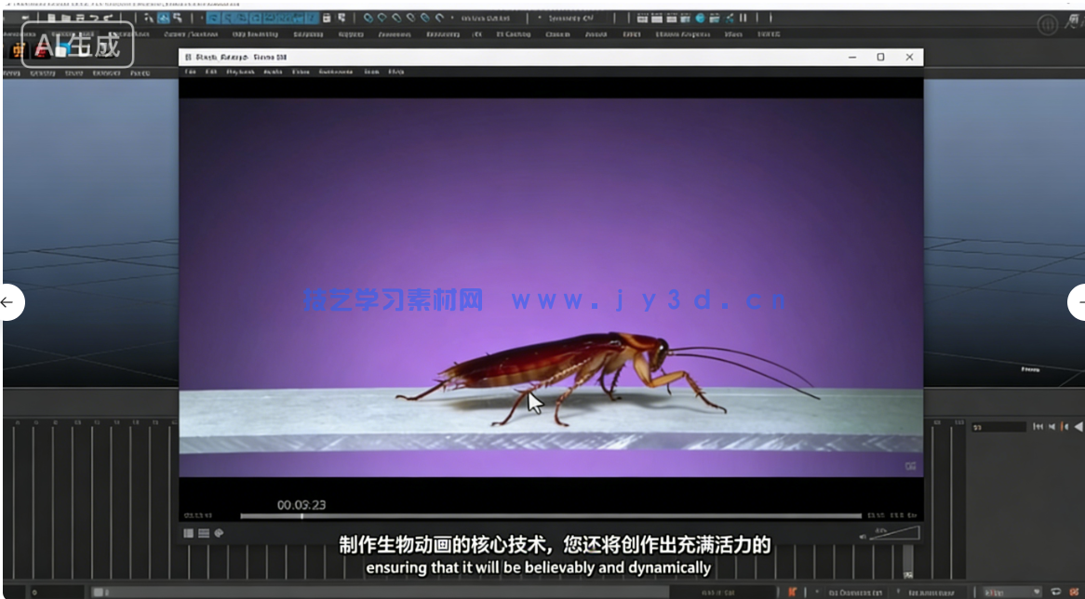Toggle the snap to curves magnet icon
Image resolution: width=1085 pixels, height=599 pixels.
[x=228, y=17]
